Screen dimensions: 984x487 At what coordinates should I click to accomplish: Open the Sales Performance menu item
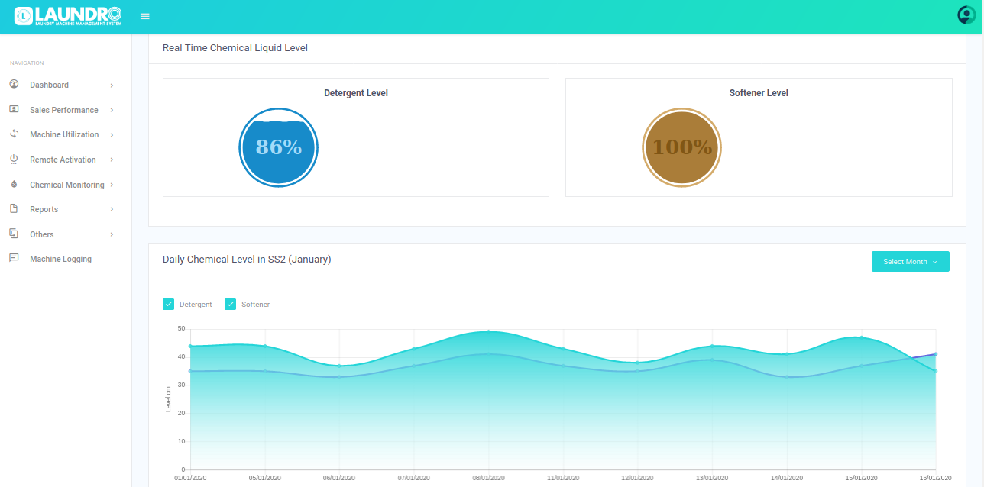[64, 110]
